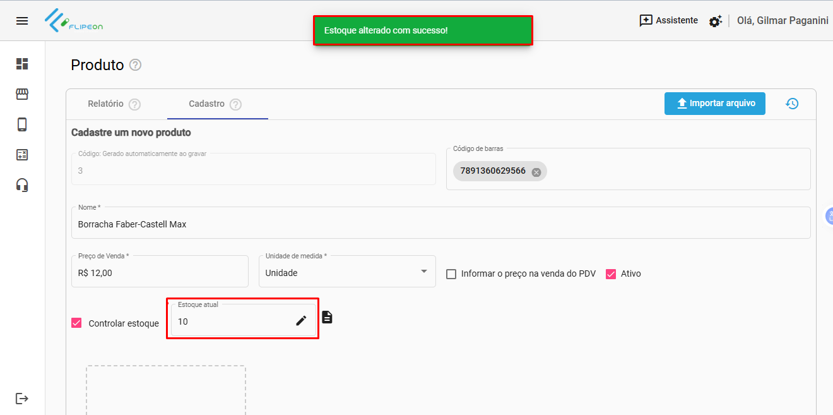
Task: Open the store icon in sidebar
Action: point(22,94)
